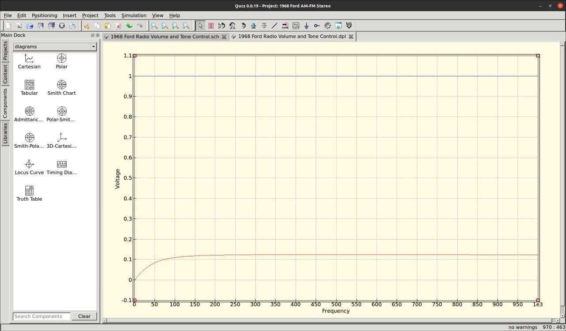The width and height of the screenshot is (566, 331).
Task: Open the Libraries side tab
Action: pyautogui.click(x=5, y=134)
